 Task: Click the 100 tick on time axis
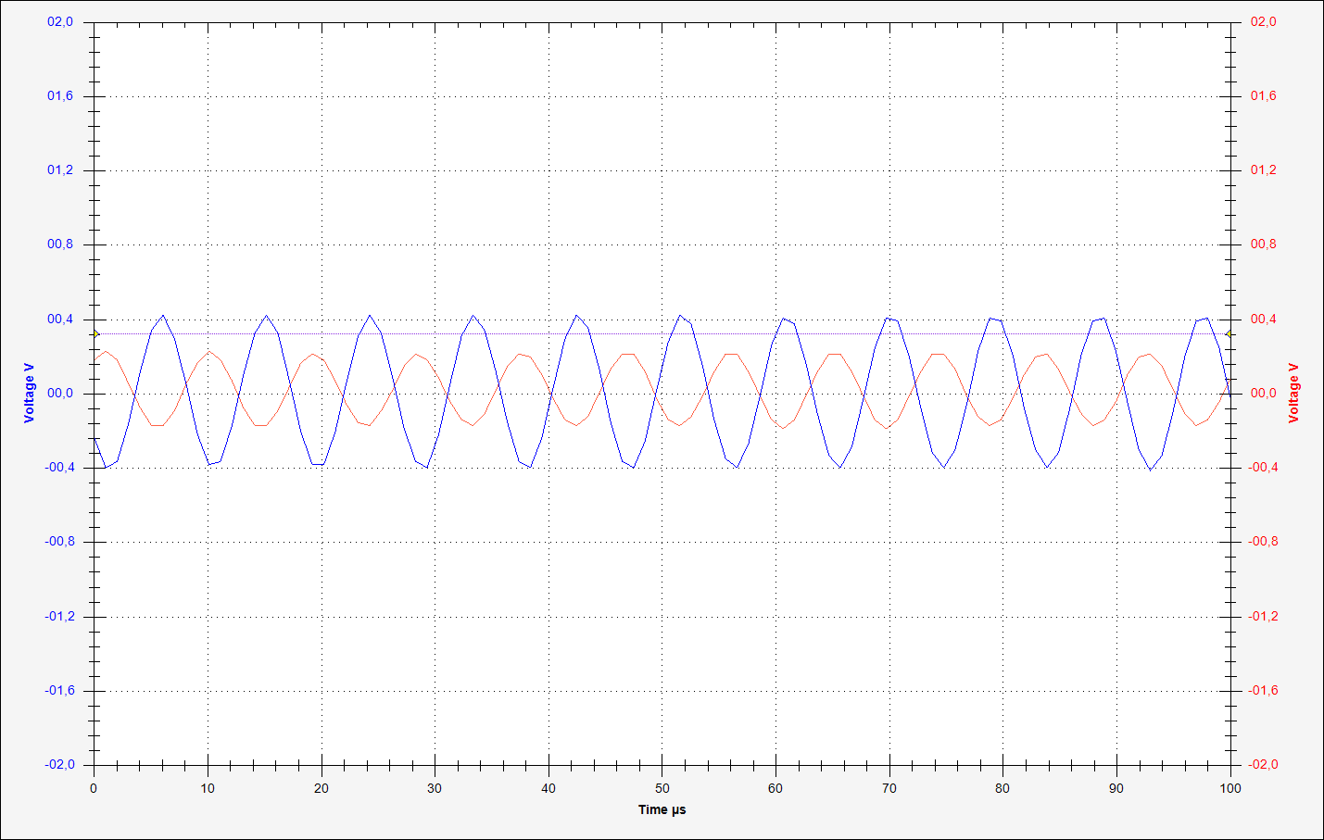coord(1229,788)
